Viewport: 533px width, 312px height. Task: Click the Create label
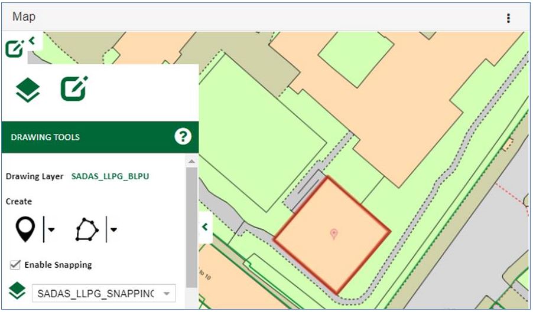click(x=19, y=202)
